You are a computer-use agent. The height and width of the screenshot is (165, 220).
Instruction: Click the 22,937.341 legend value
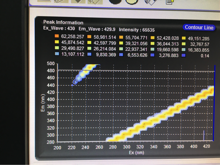tap(136, 49)
